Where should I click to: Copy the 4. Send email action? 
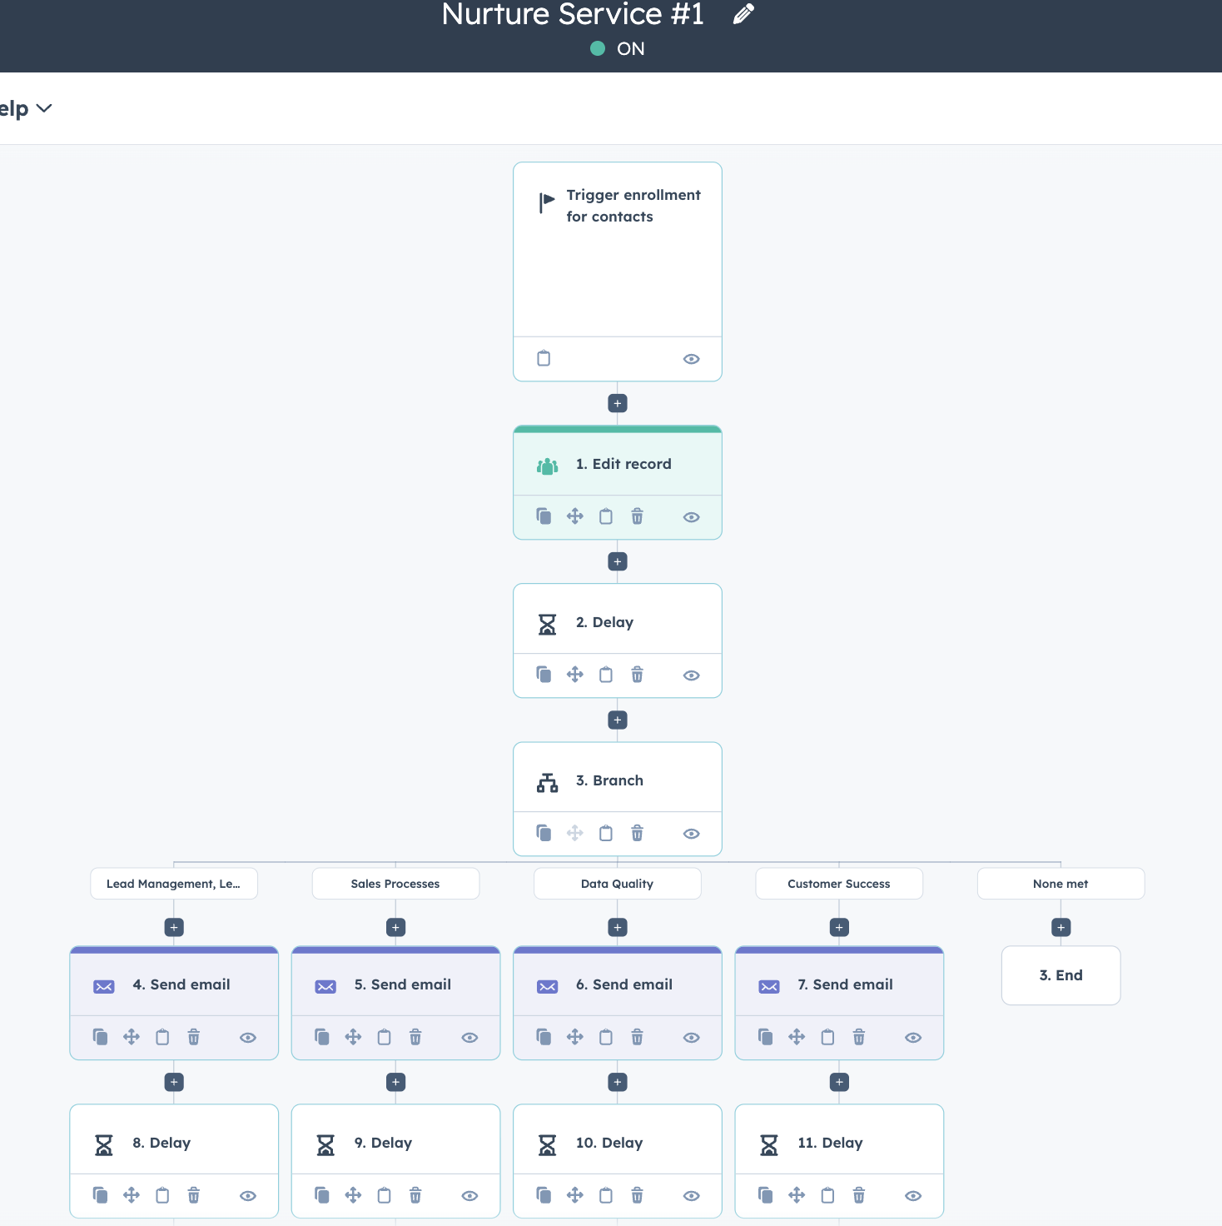(100, 1037)
